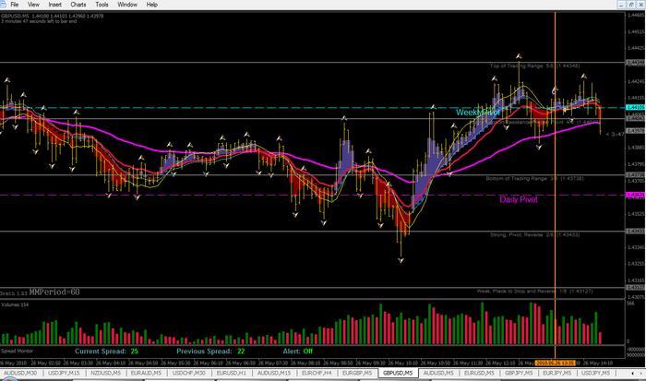Image resolution: width=646 pixels, height=381 pixels.
Task: Click the '26 May 14:10' time axis label
Action: pyautogui.click(x=598, y=363)
